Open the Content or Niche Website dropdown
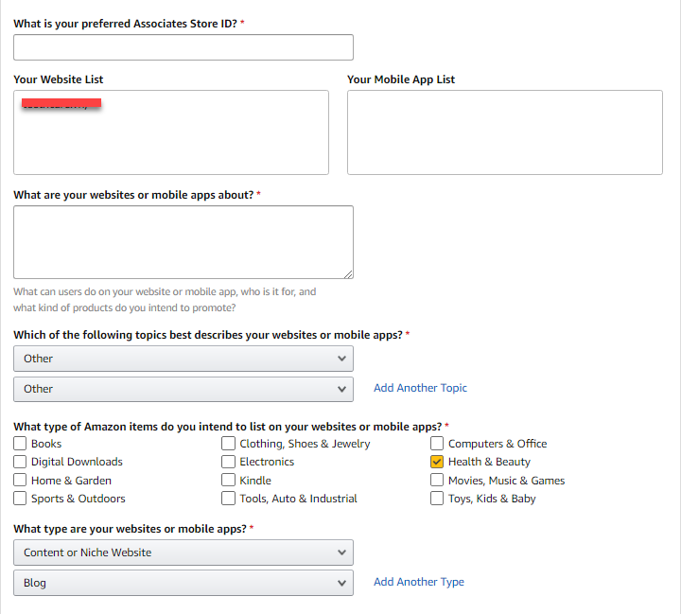The width and height of the screenshot is (681, 614). tap(183, 553)
